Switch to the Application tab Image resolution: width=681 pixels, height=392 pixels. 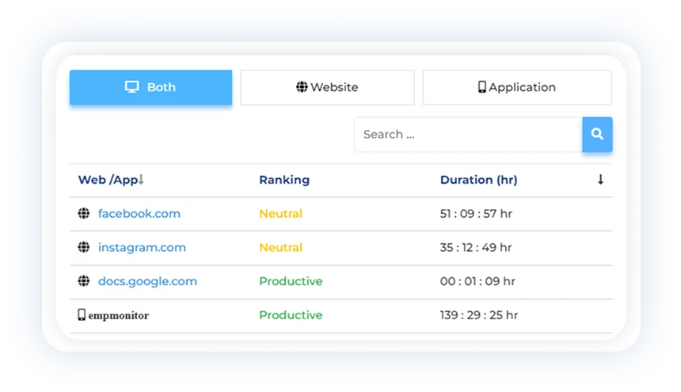tap(517, 87)
